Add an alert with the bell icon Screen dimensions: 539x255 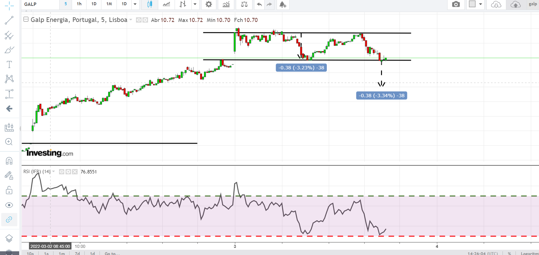point(282,4)
